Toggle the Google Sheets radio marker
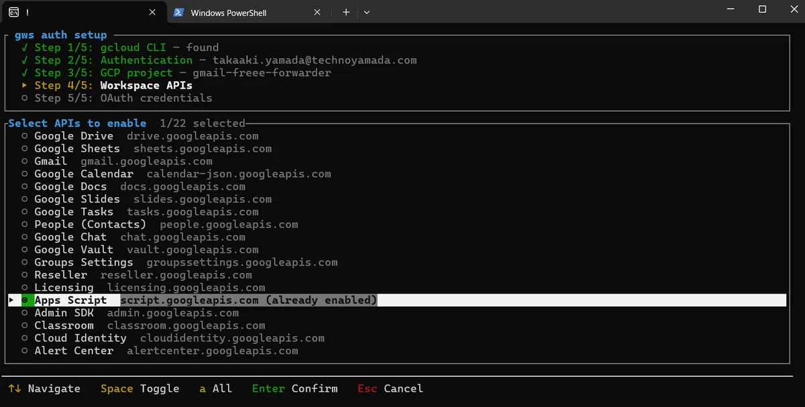The width and height of the screenshot is (805, 407). [x=25, y=149]
